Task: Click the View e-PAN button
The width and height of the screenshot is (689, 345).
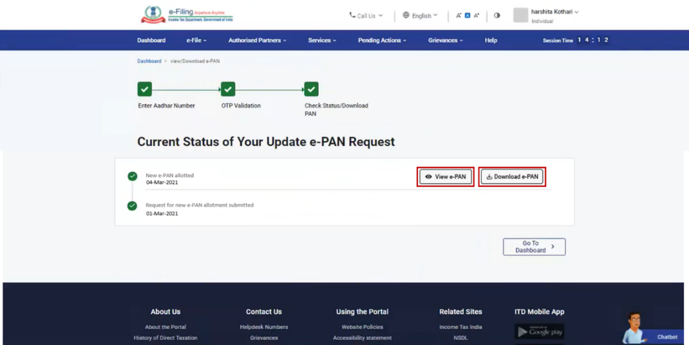Action: 446,177
